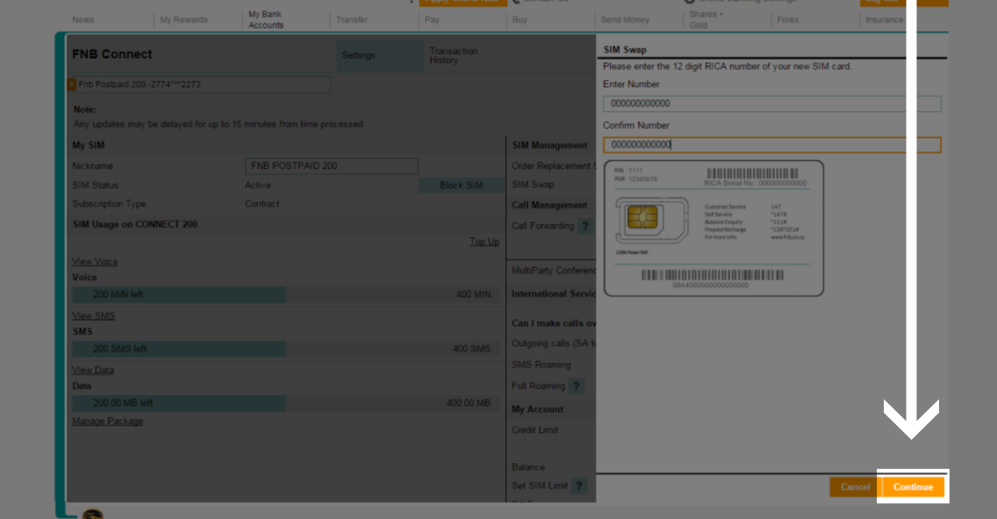Click the Block SIM button
This screenshot has height=519, width=997.
461,185
